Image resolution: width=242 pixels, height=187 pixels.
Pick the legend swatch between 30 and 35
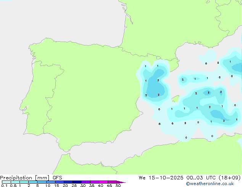(x=86, y=182)
